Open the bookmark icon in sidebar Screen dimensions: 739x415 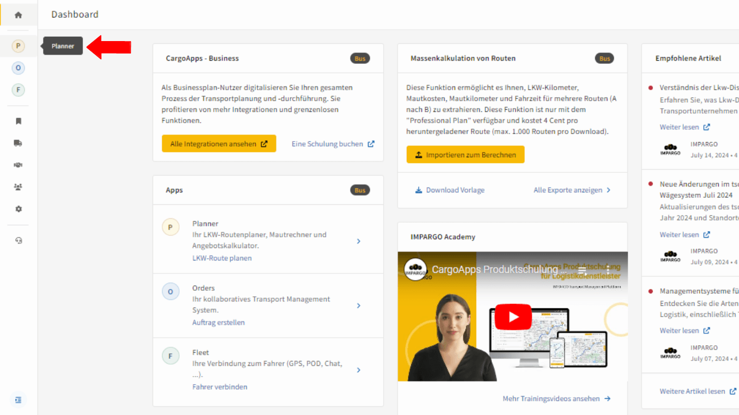tap(18, 121)
